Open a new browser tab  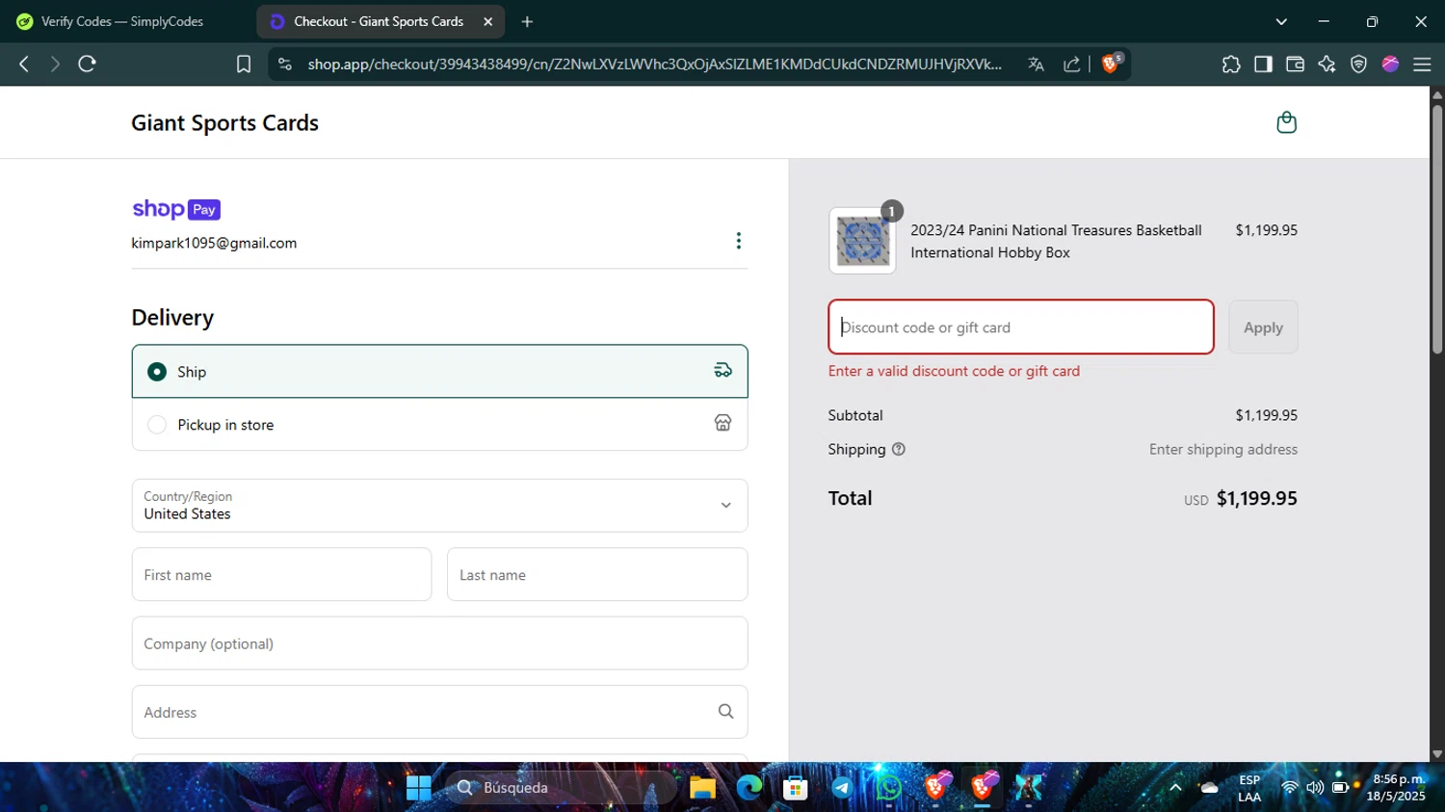pos(527,21)
